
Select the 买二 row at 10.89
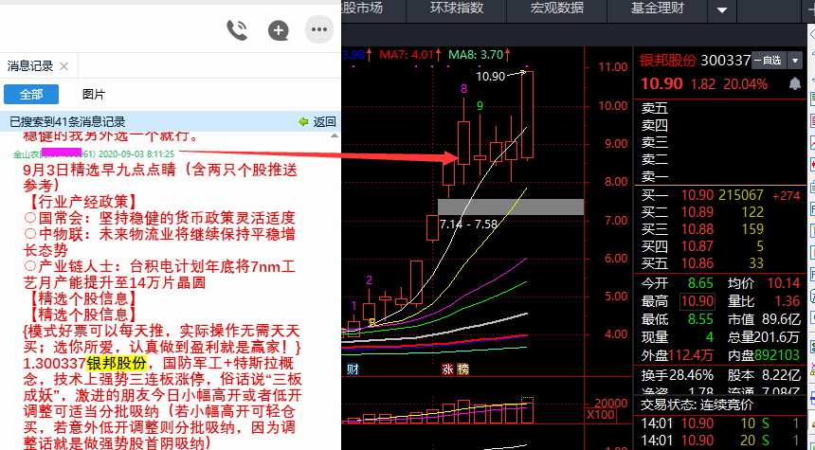[x=722, y=212]
